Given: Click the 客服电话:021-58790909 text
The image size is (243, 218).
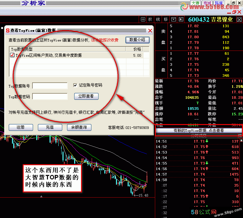Looking at the screenshot, I should [x=128, y=128].
